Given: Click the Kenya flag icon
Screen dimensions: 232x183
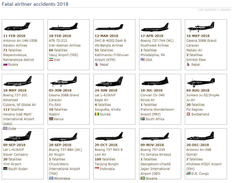Looking at the screenshot, I should (x=51, y=119).
